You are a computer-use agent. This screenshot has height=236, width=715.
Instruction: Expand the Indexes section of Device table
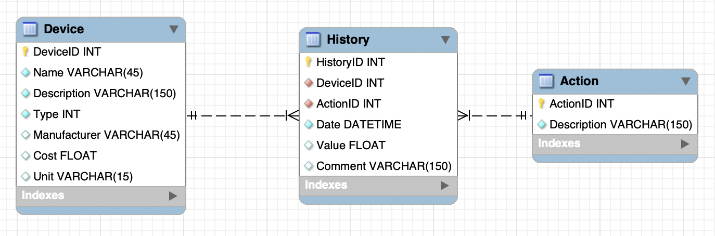pyautogui.click(x=173, y=196)
